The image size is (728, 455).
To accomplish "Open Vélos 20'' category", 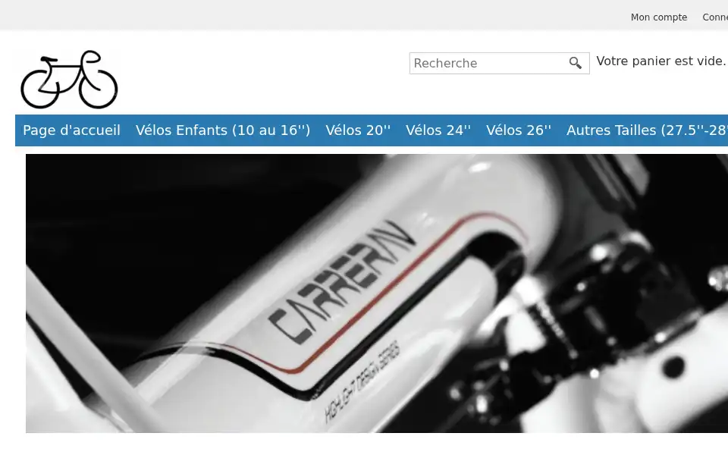I will click(x=358, y=130).
